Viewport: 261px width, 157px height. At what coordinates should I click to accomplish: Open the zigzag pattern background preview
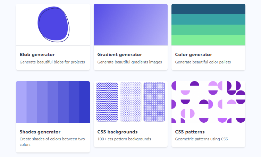coord(107,102)
